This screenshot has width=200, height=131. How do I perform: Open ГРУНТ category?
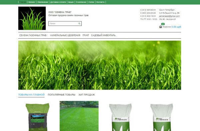[86, 35]
